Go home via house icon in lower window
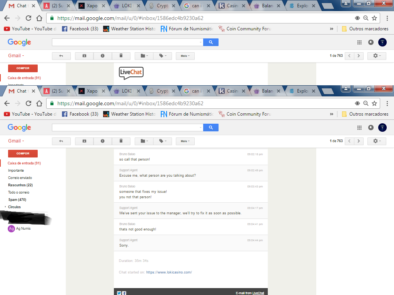 (39, 103)
